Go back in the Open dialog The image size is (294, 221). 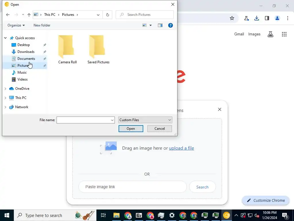tap(8, 15)
